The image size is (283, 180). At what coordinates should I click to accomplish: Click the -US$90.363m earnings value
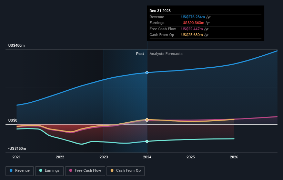pos(193,23)
